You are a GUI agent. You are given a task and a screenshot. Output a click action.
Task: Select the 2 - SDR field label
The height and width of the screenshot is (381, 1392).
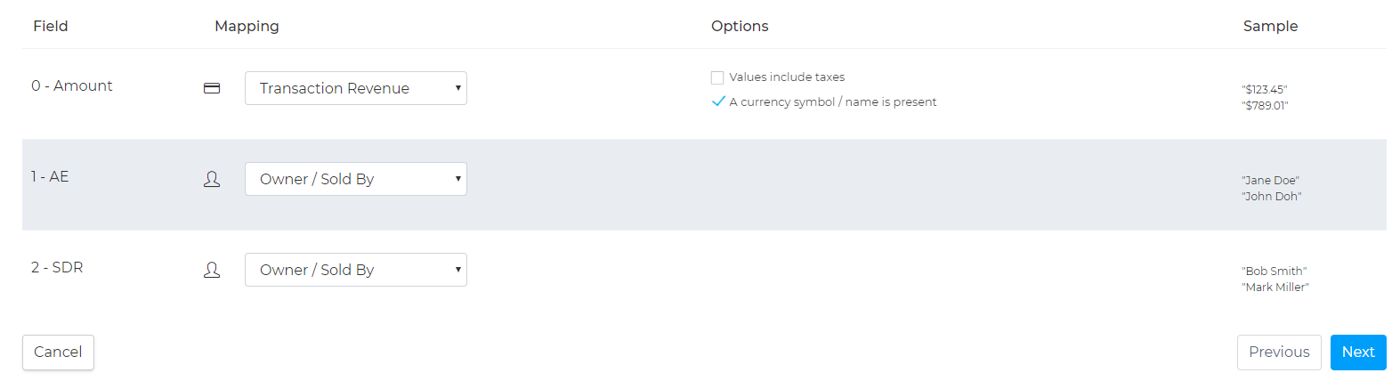[57, 267]
